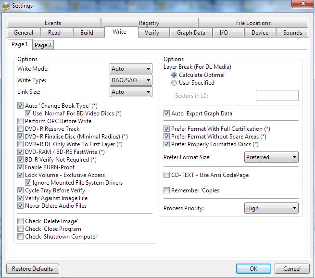315x278 pixels.
Task: Open the Sounds tab
Action: [292, 33]
